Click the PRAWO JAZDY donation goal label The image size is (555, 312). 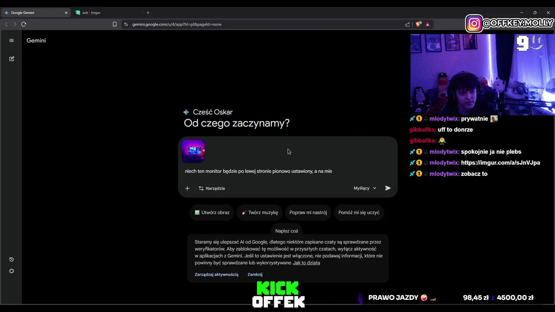click(x=393, y=298)
